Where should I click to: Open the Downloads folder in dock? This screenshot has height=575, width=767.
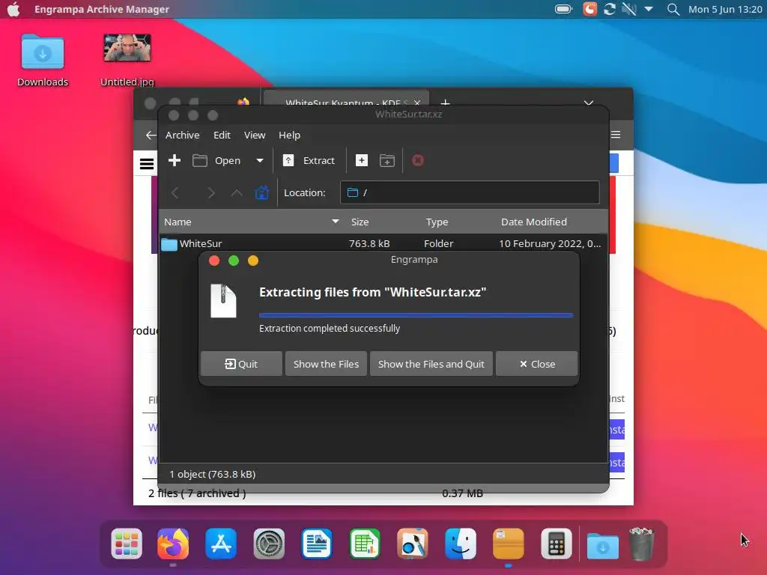click(x=603, y=546)
